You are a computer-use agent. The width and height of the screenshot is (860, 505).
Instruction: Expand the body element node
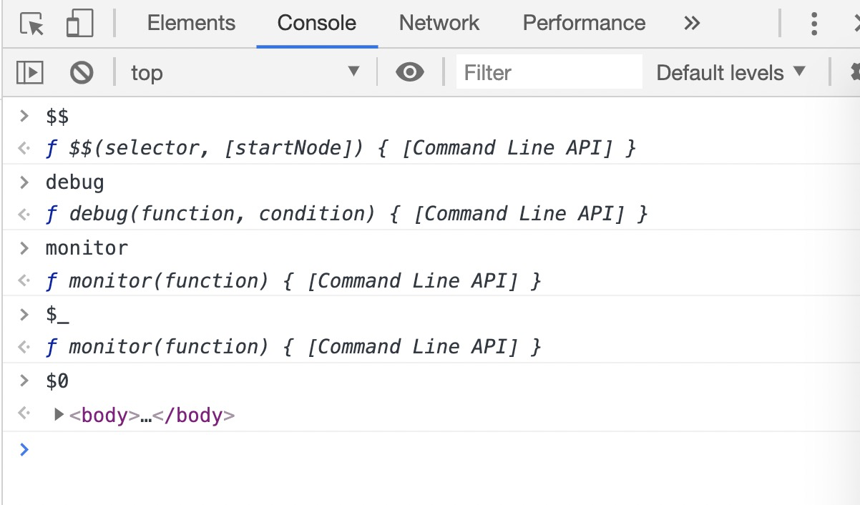coord(59,415)
